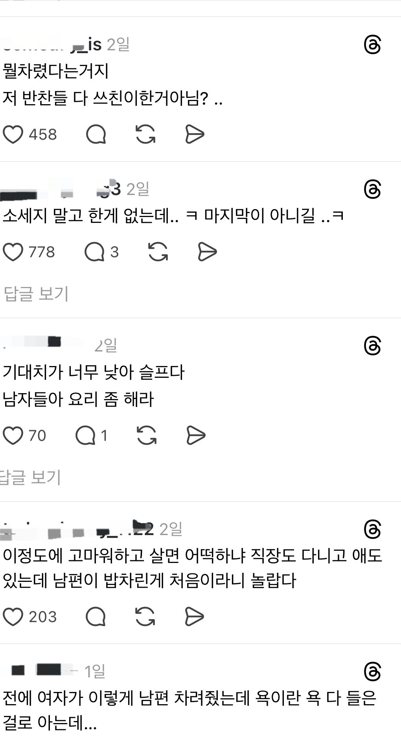
Task: Open Threads icon on last comment
Action: [x=372, y=672]
